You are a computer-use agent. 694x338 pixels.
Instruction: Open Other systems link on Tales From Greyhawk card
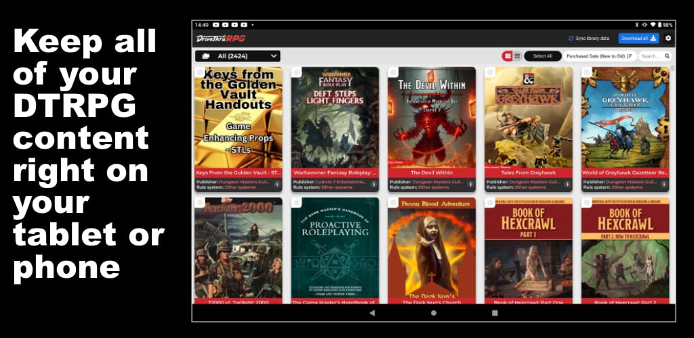point(530,187)
